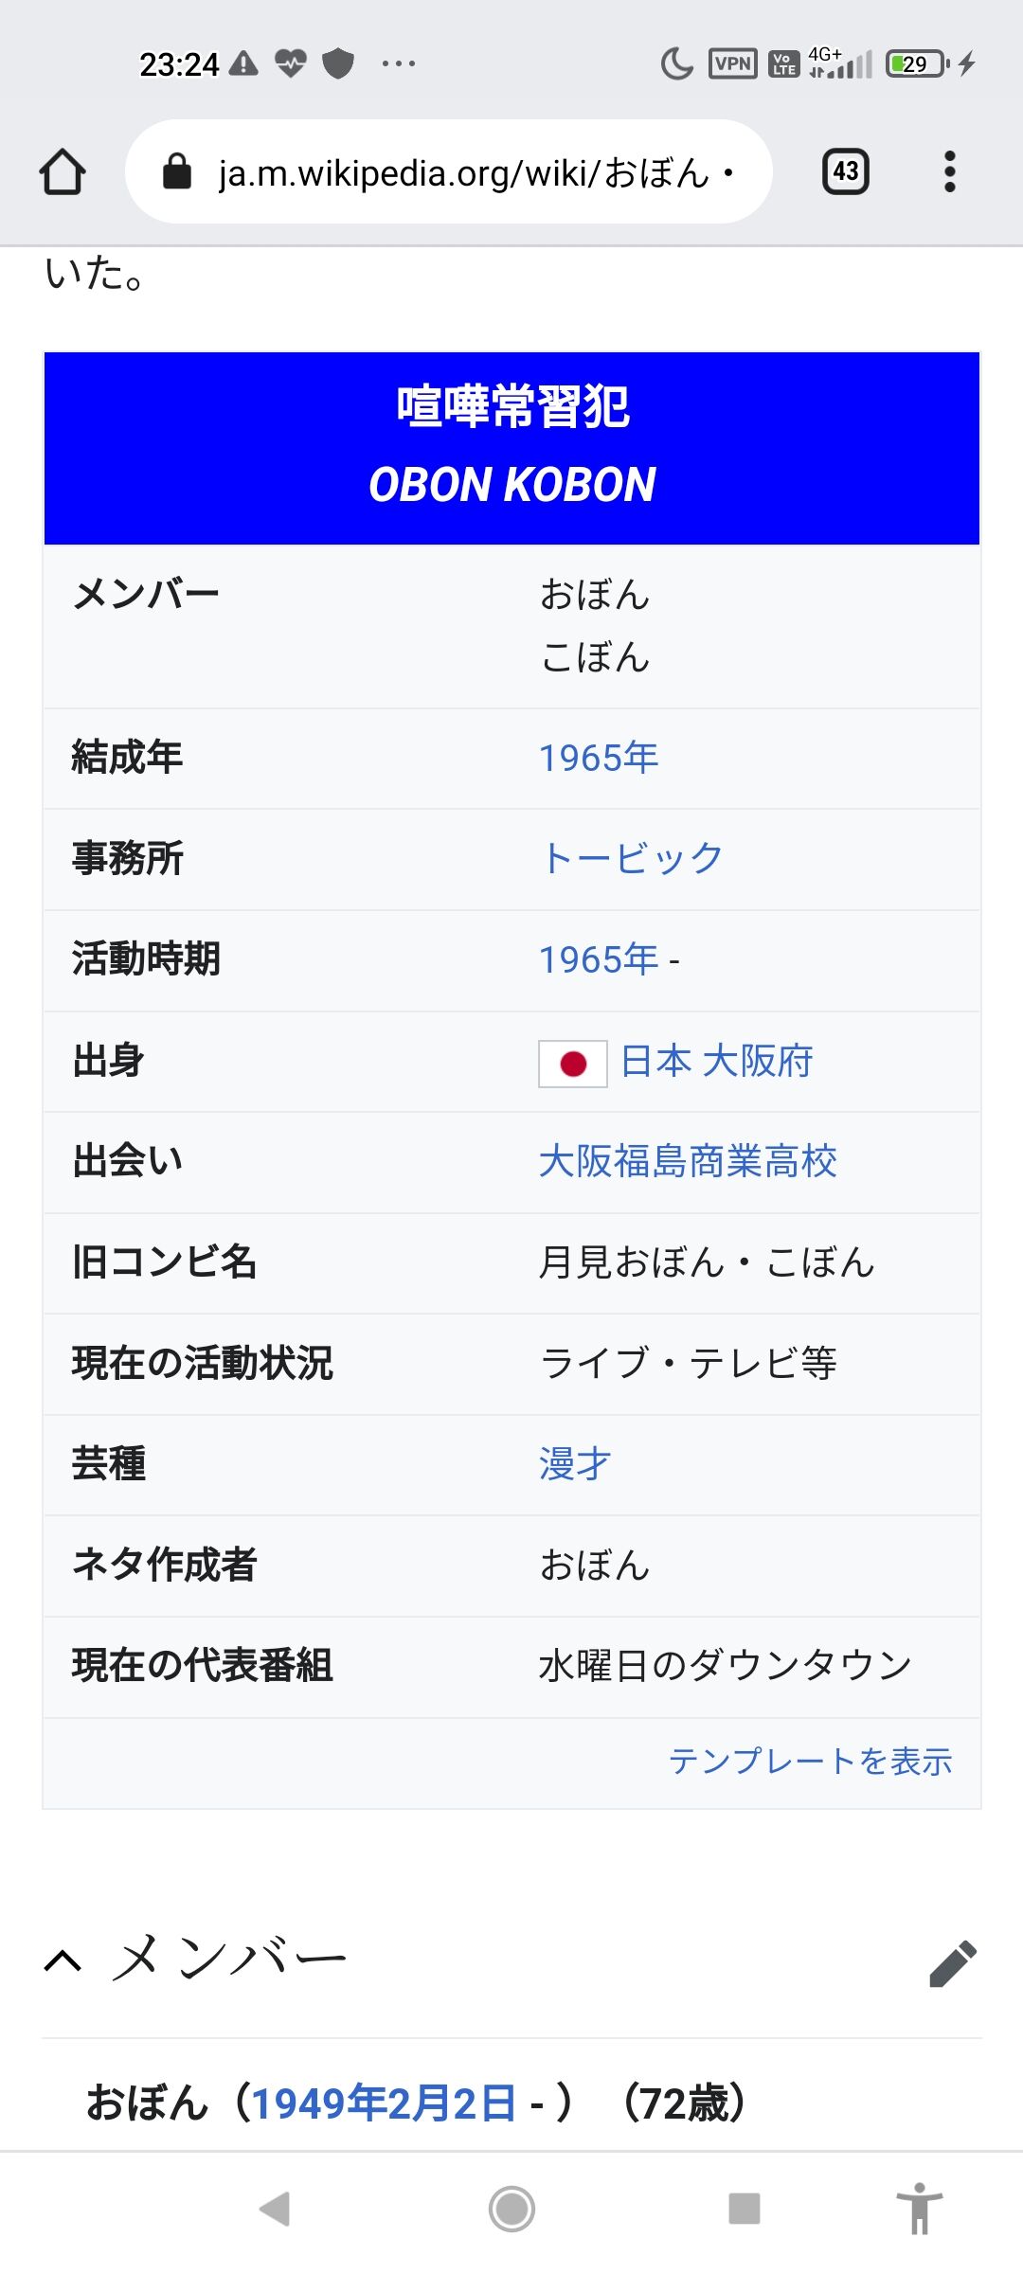Tap the browser home icon

[x=63, y=172]
